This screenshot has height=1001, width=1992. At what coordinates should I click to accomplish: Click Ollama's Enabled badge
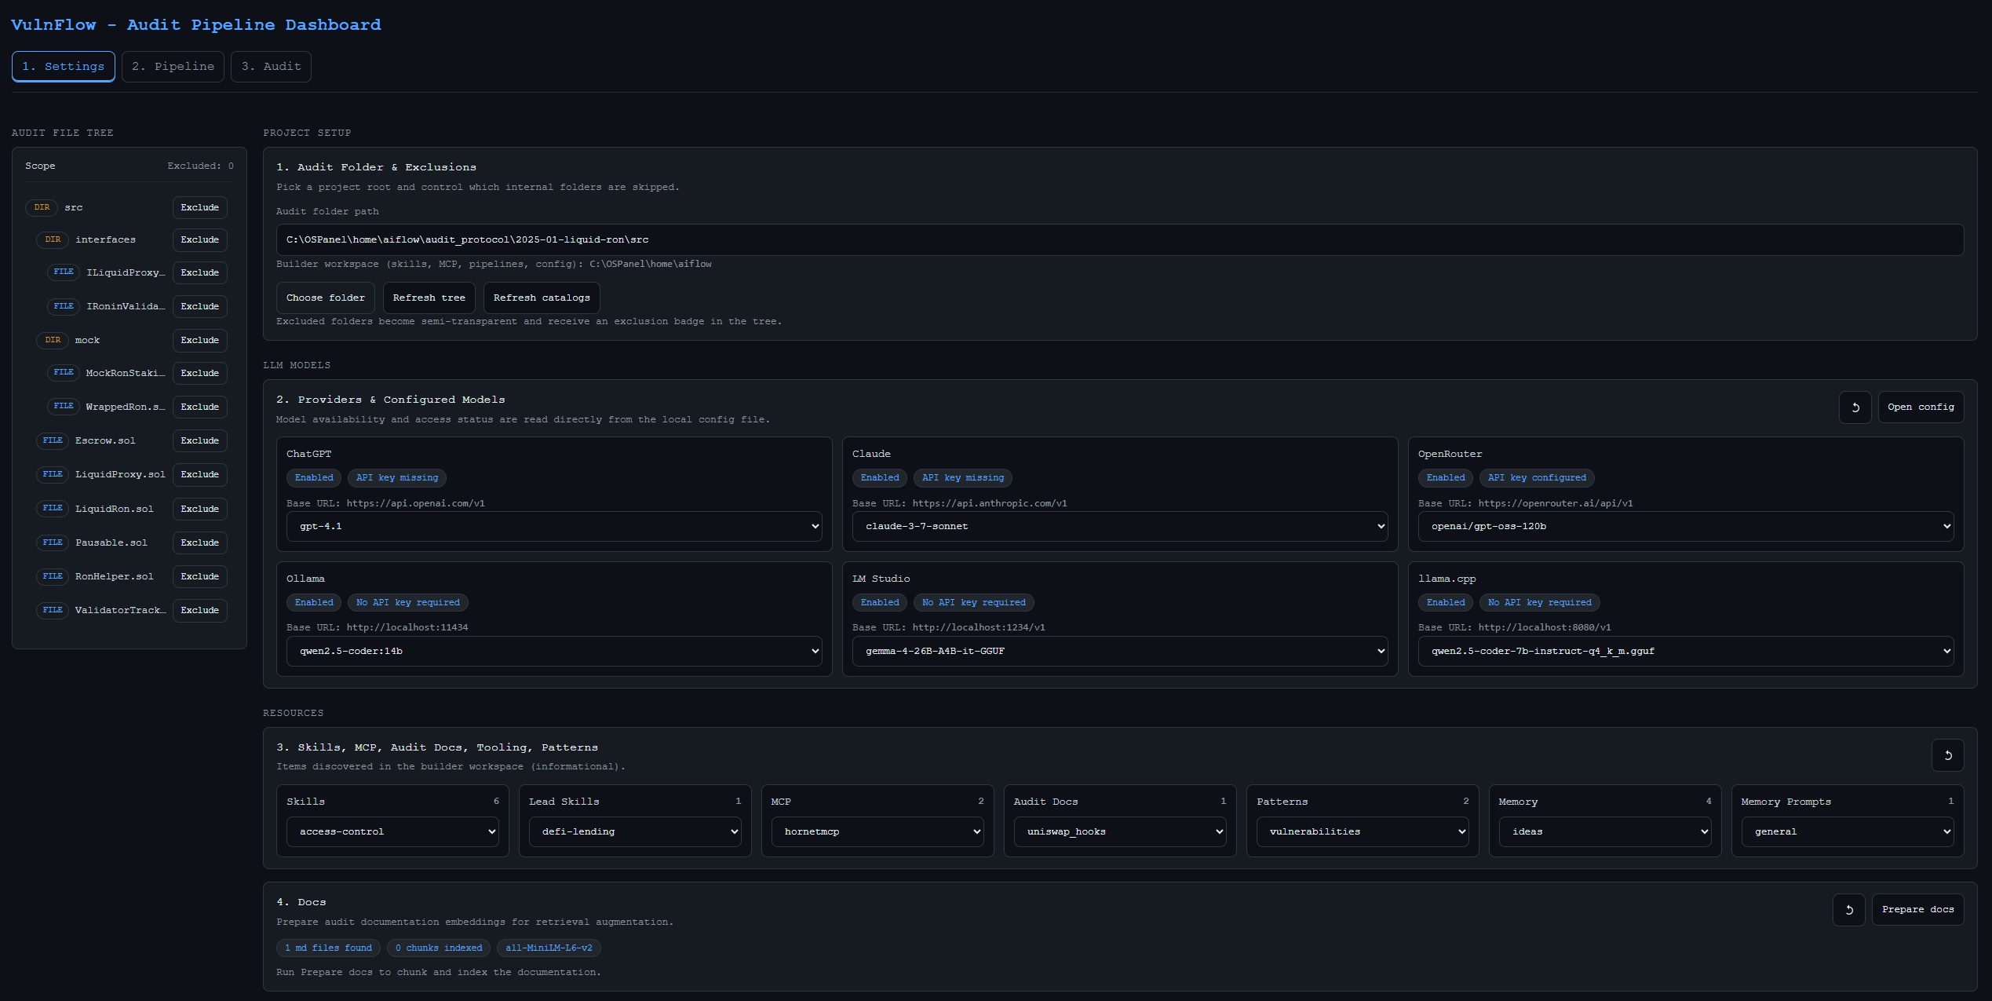coord(314,603)
